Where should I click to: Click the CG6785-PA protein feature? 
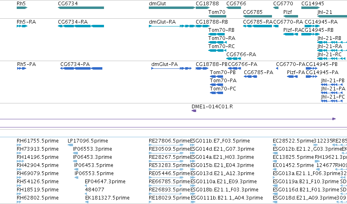[250, 77]
